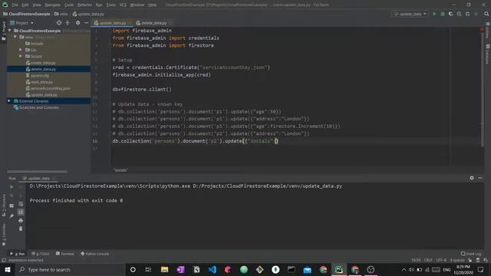Open Windows Start menu

[x=8, y=269]
